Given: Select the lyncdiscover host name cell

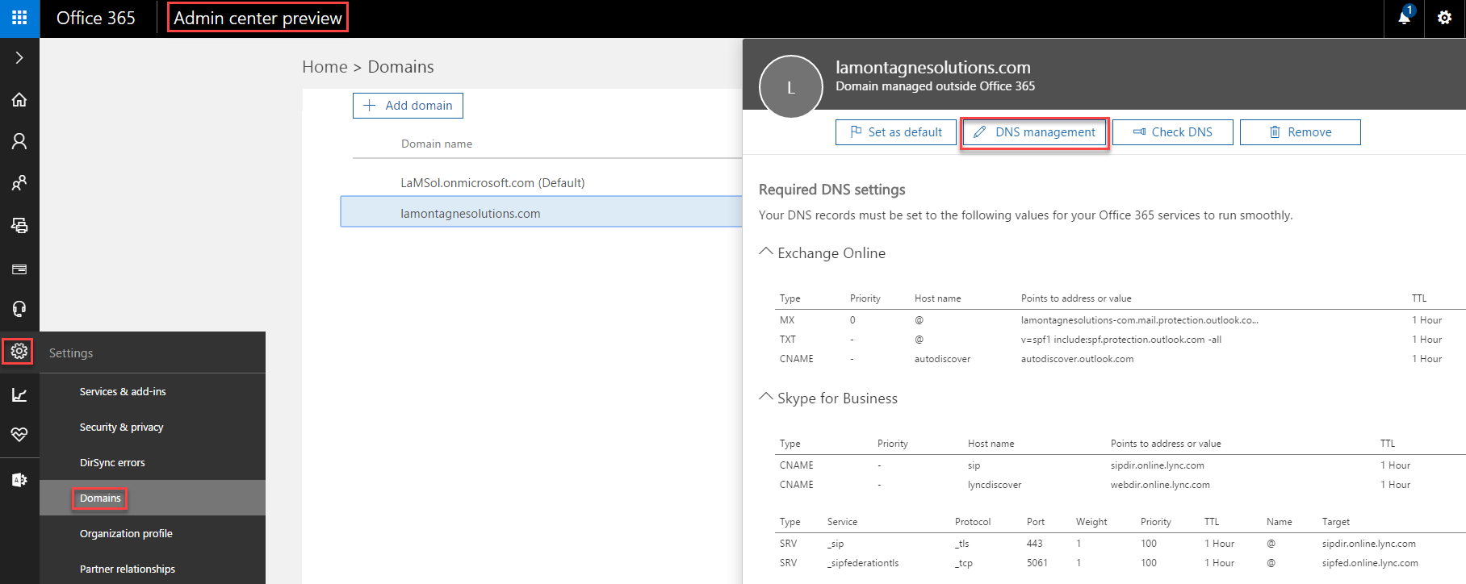Looking at the screenshot, I should point(995,485).
